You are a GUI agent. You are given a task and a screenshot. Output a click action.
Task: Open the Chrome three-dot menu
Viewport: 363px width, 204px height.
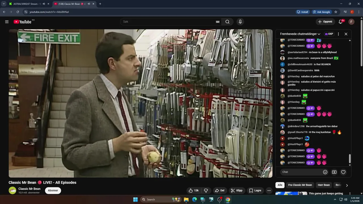click(359, 12)
